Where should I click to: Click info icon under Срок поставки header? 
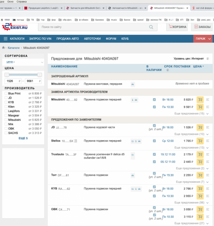click(x=167, y=70)
